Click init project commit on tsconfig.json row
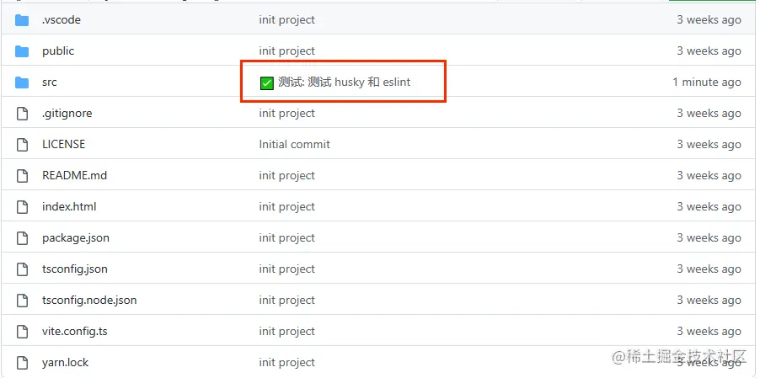This screenshot has width=760, height=378. [x=287, y=269]
